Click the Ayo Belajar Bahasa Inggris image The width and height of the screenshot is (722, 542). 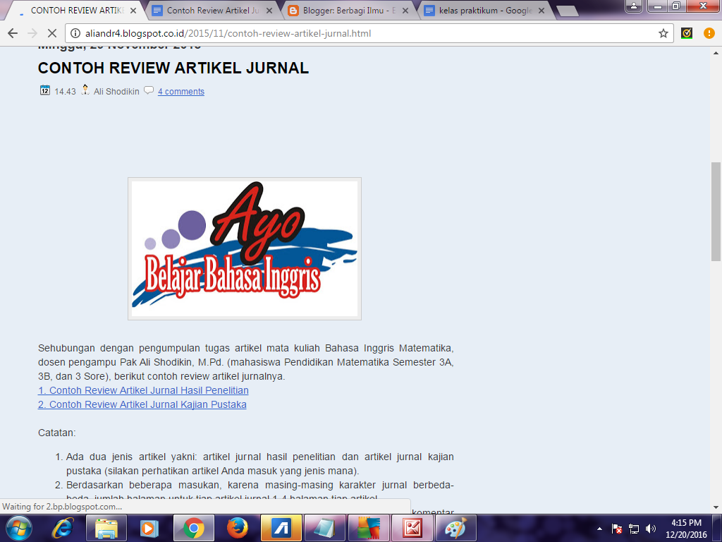click(x=245, y=248)
